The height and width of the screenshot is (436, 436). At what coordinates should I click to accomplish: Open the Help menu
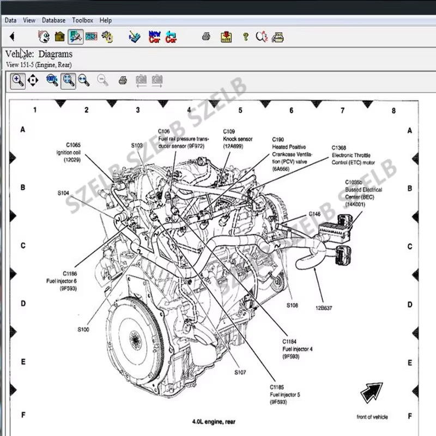pyautogui.click(x=106, y=20)
